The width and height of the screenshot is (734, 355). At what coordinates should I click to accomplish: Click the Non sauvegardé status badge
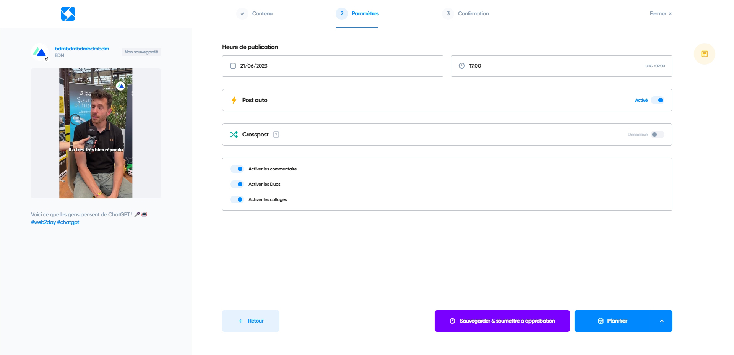point(141,52)
